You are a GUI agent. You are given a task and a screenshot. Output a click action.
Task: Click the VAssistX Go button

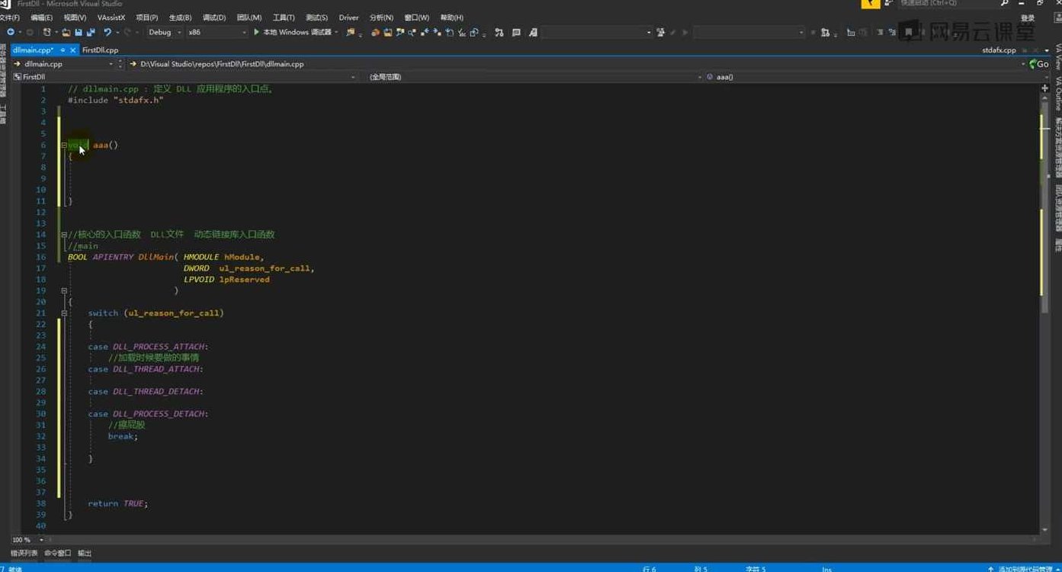1039,64
